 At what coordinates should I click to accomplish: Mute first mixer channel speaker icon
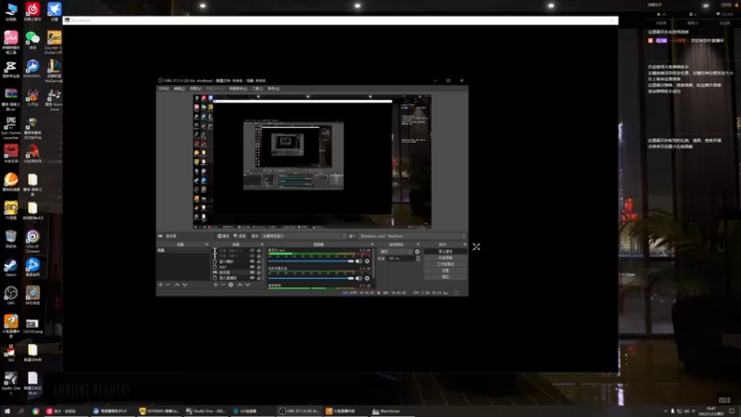[358, 261]
